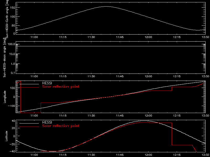Viewport: 210px width, 157px height.
Task: Click the Sun-HESSI-Earth angle [deg] axis label
Action: pyautogui.click(x=8, y=19)
